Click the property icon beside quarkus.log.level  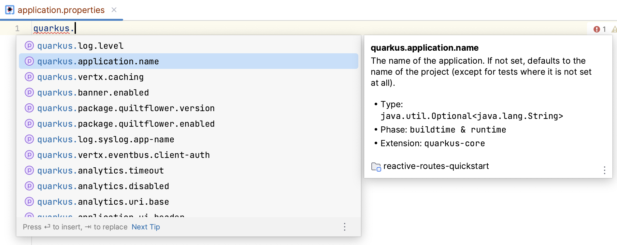[x=29, y=45]
